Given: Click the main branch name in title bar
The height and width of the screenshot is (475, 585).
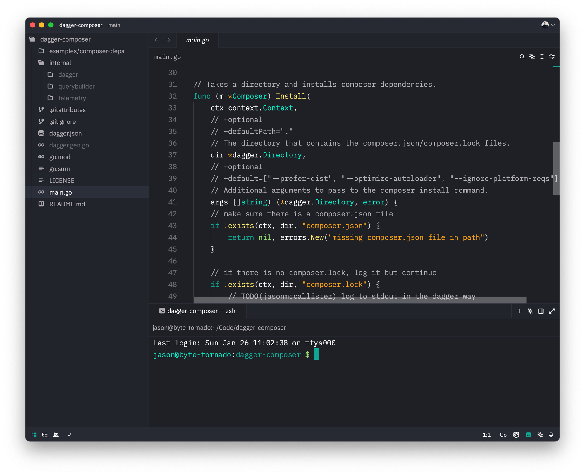Looking at the screenshot, I should click(x=114, y=25).
